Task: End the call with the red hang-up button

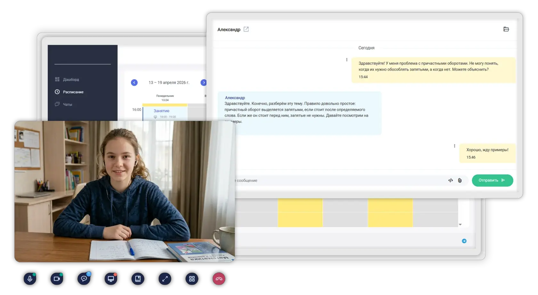Action: [x=219, y=279]
